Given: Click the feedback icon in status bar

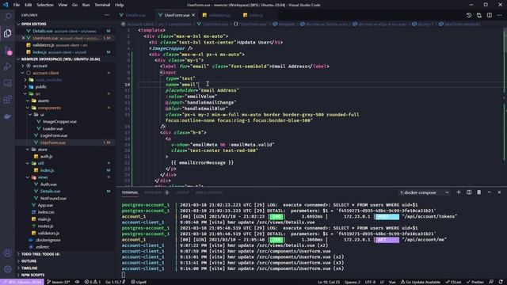Looking at the screenshot, I should (x=491, y=282).
